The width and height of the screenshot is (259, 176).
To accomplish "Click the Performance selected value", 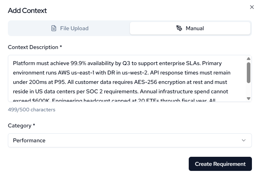I will 29,140.
